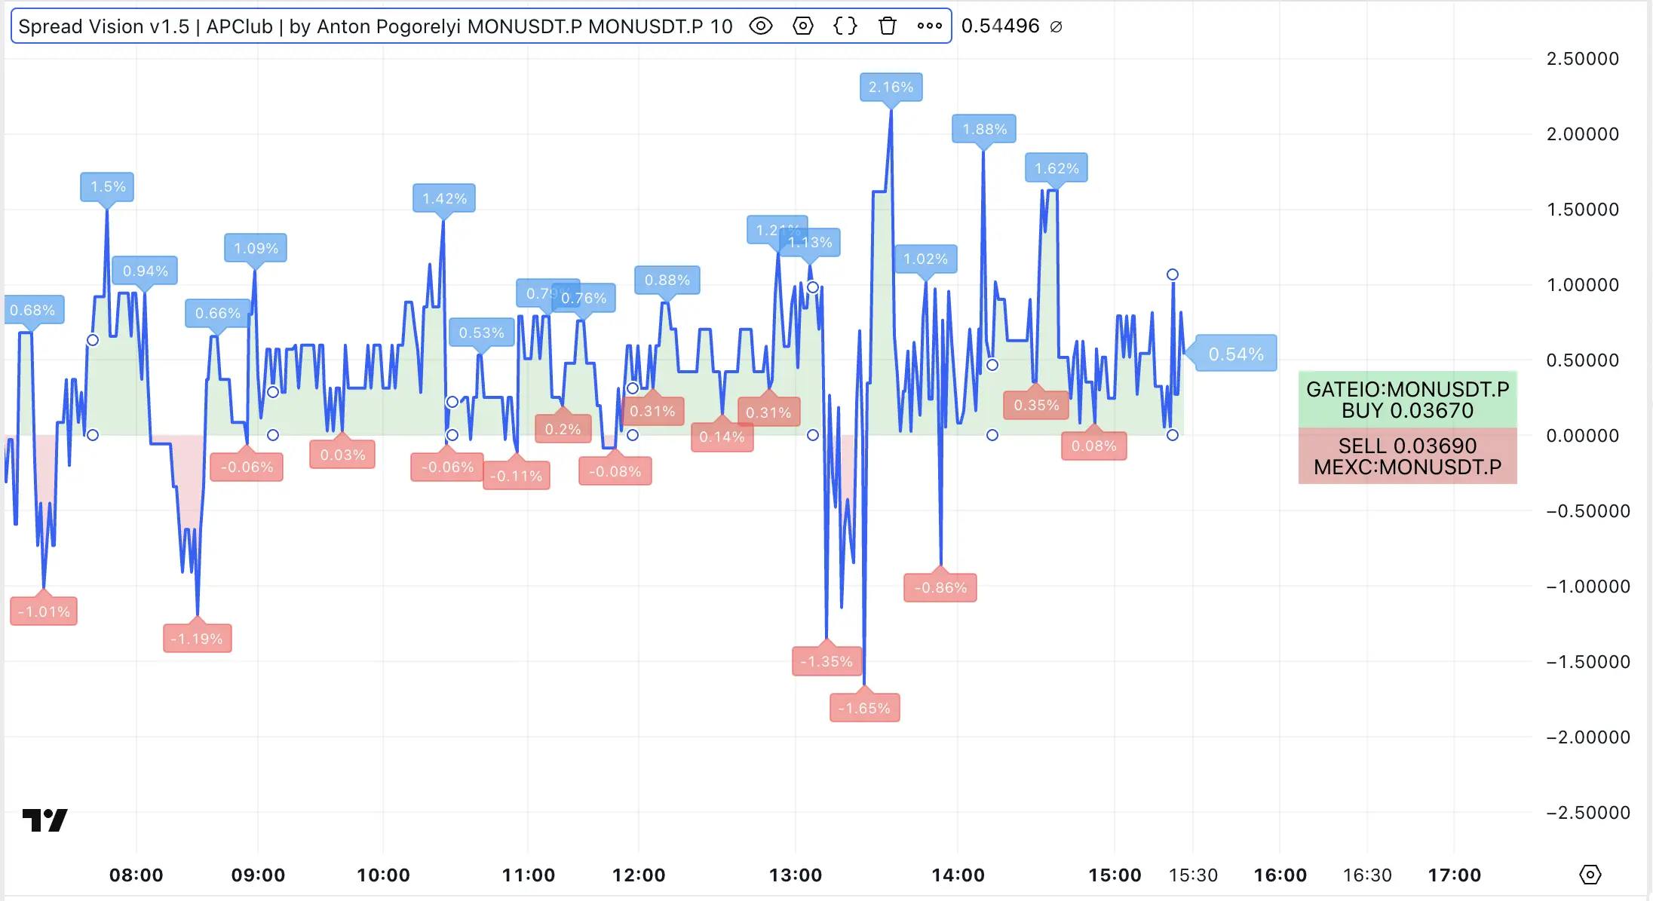Click SELL MEXC:MONUSDT.P red box

click(x=1407, y=456)
